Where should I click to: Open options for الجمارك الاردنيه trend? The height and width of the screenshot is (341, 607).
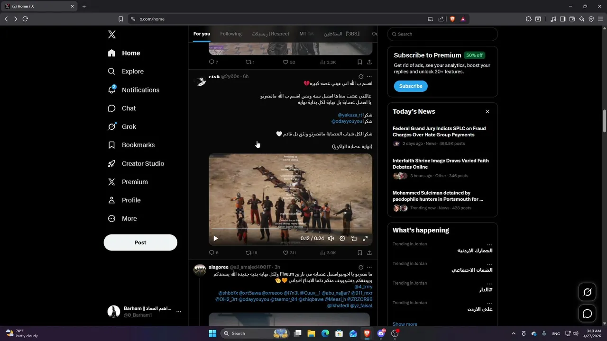(x=489, y=245)
